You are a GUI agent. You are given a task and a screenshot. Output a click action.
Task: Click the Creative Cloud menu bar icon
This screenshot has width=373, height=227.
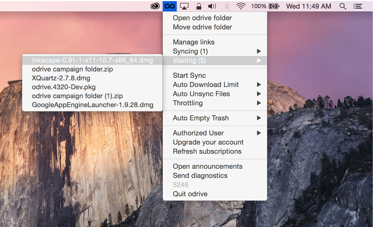(155, 6)
